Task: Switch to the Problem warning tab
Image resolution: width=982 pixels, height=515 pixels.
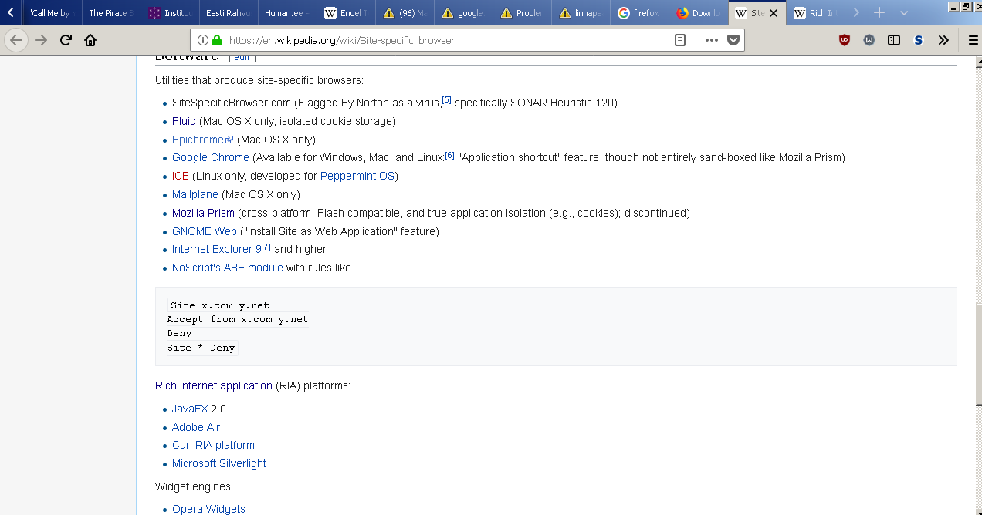Action: 522,13
